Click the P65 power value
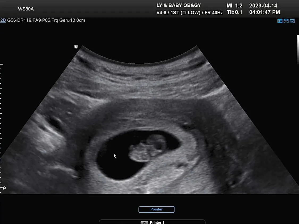 click(x=46, y=20)
